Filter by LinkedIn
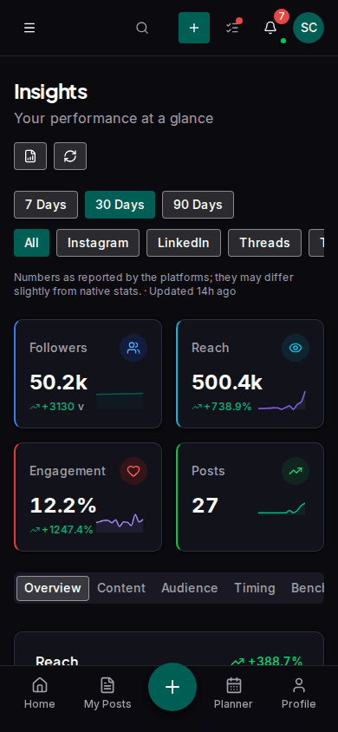Image resolution: width=338 pixels, height=732 pixels. pyautogui.click(x=184, y=243)
